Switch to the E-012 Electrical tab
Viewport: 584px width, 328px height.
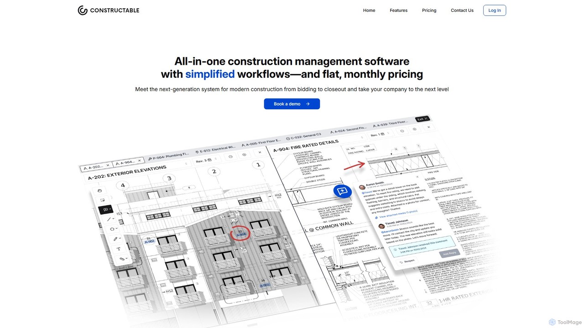[x=215, y=150]
